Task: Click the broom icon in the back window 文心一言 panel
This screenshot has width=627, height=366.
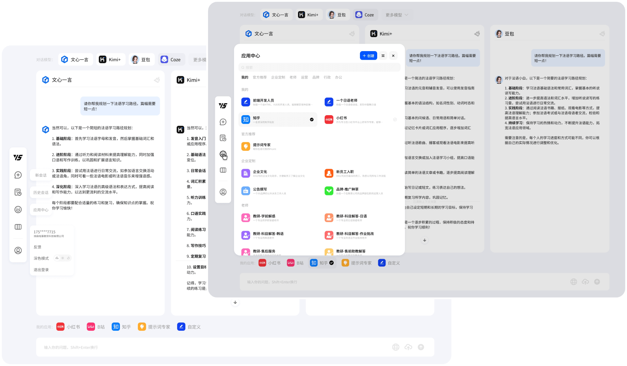Action: point(157,80)
